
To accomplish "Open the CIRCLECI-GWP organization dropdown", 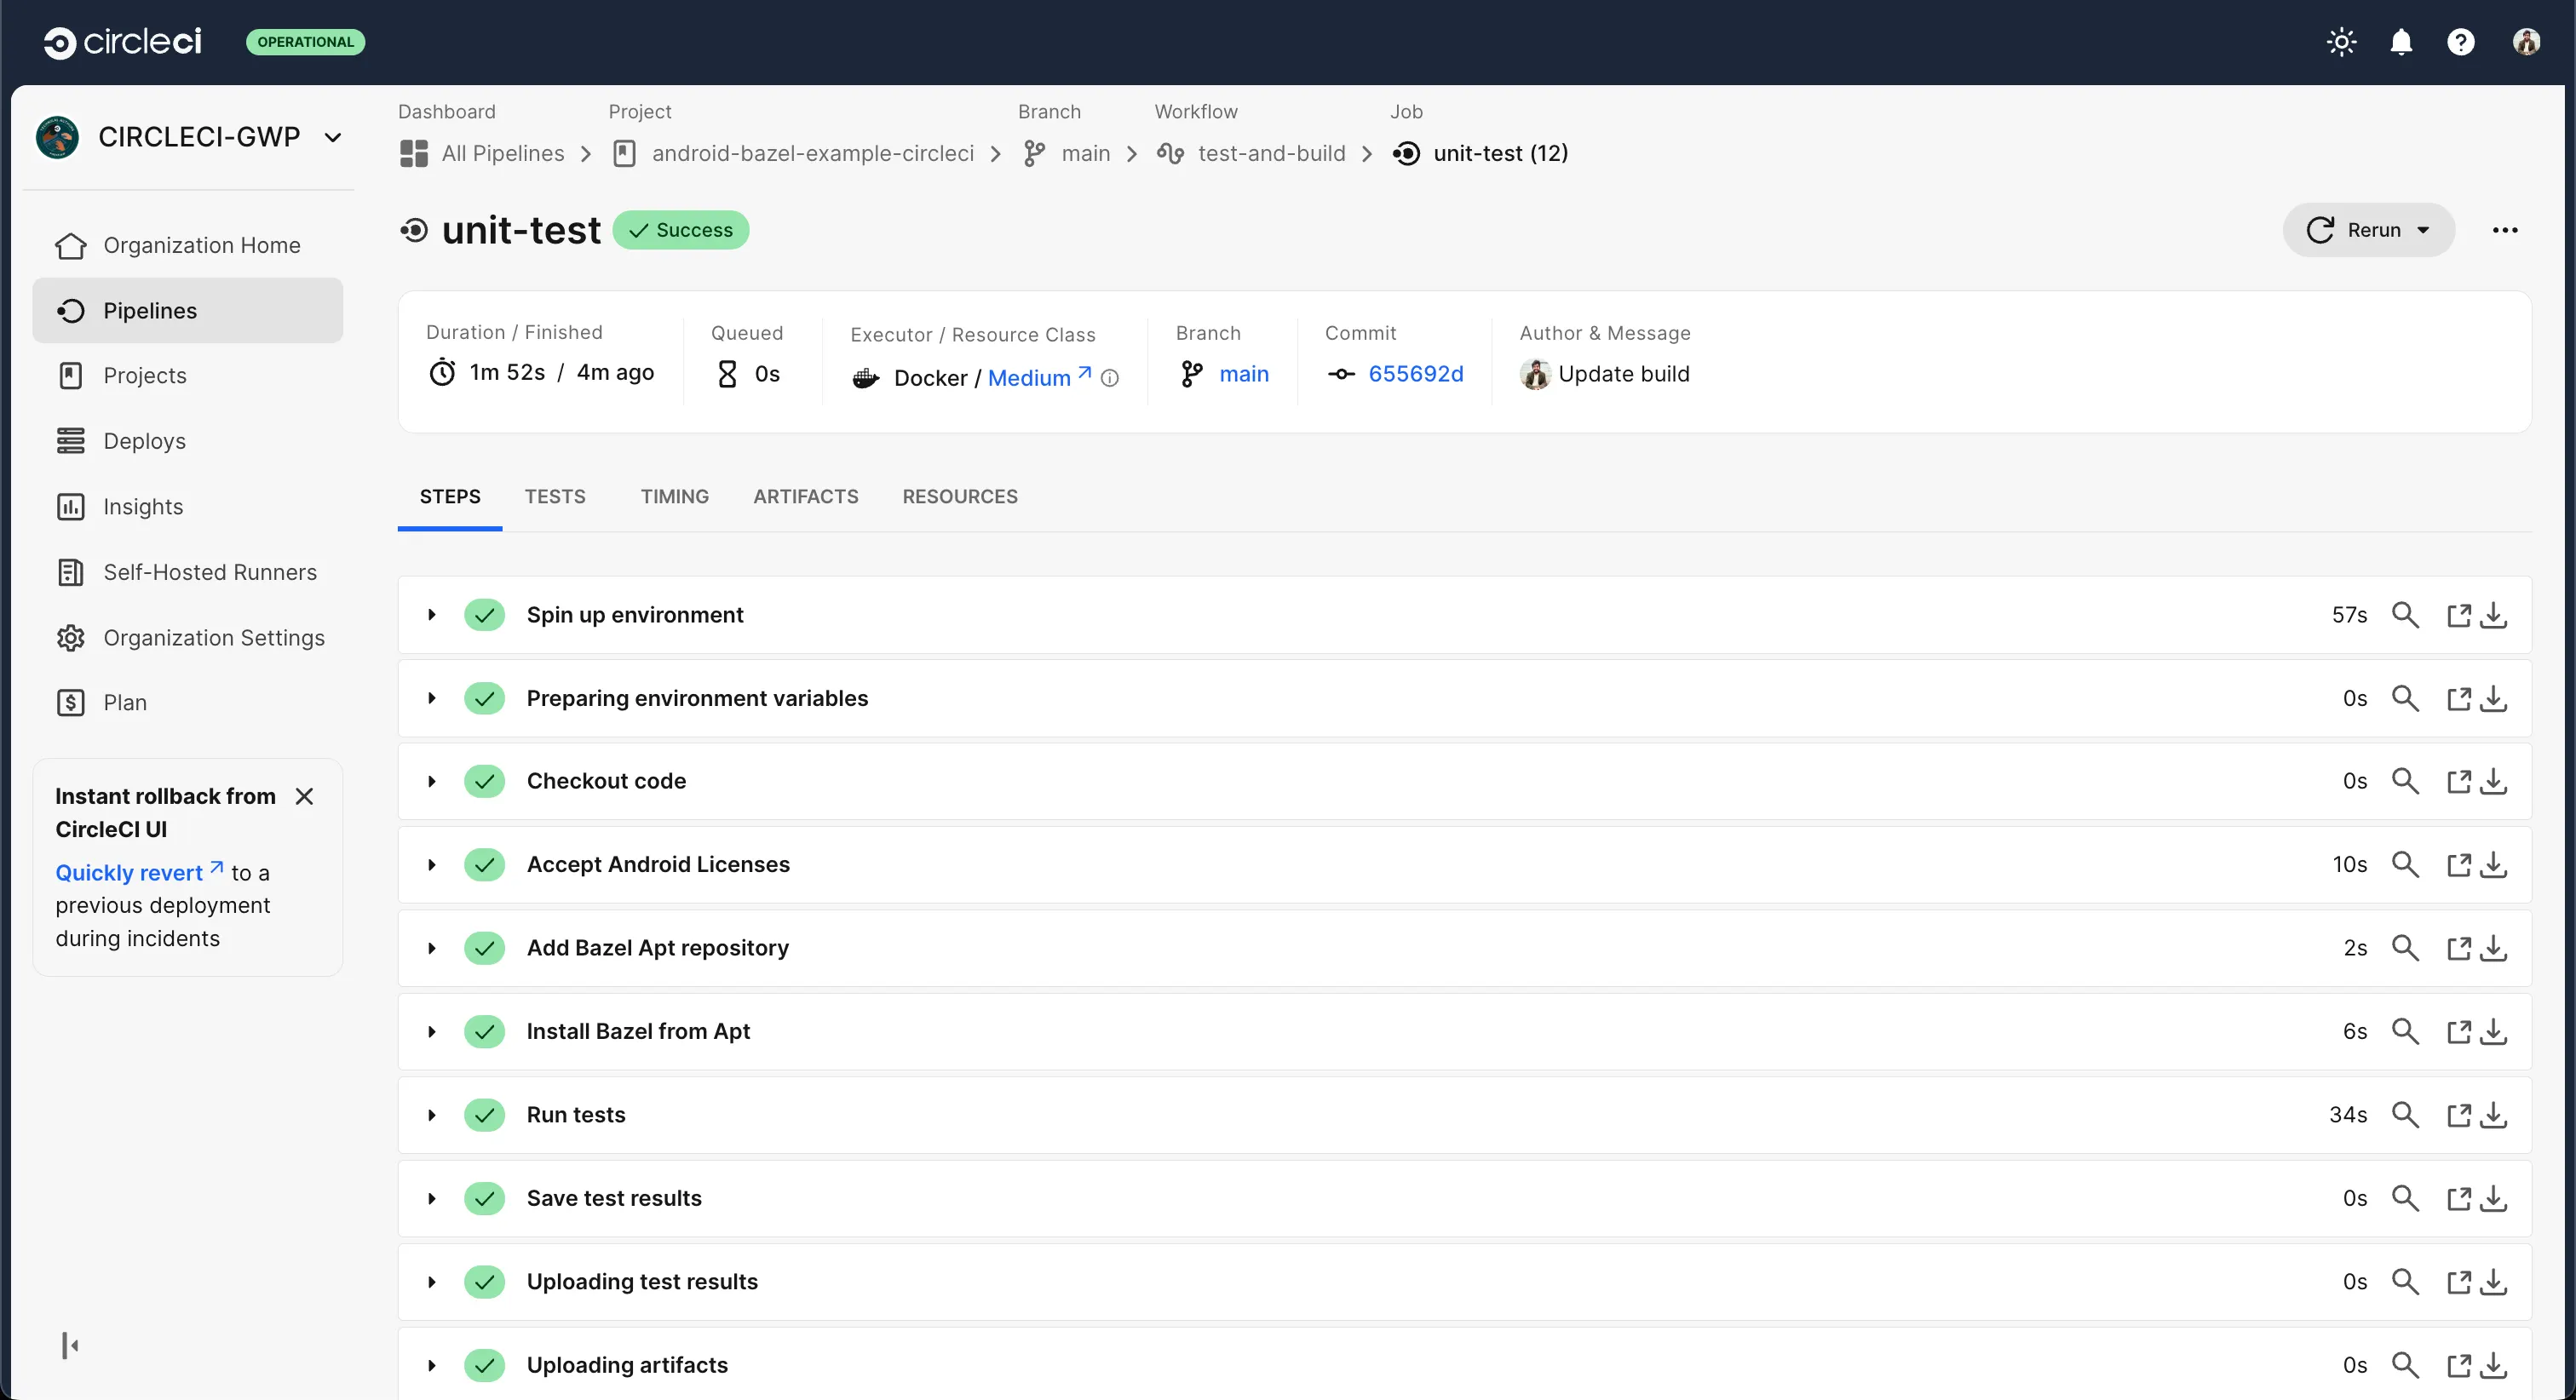I will (x=189, y=137).
